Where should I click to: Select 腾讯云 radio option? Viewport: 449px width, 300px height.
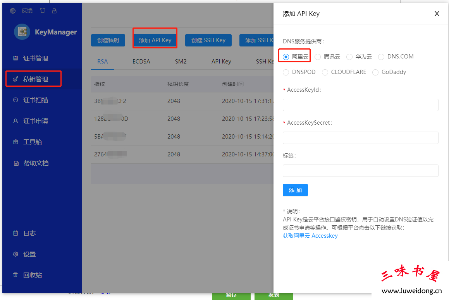point(318,57)
